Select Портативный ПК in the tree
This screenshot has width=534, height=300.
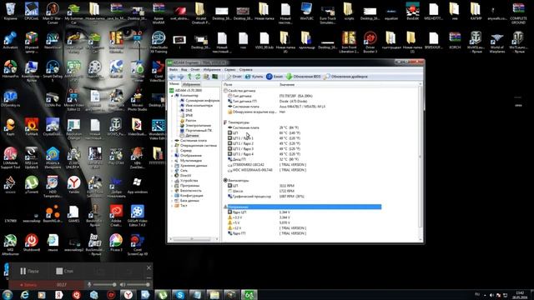(196, 131)
